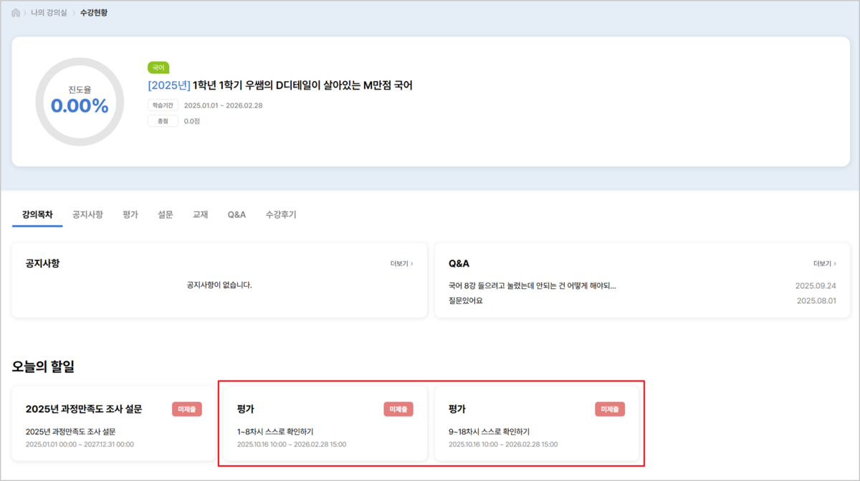Open the 질문있어요 Q&A post

466,300
